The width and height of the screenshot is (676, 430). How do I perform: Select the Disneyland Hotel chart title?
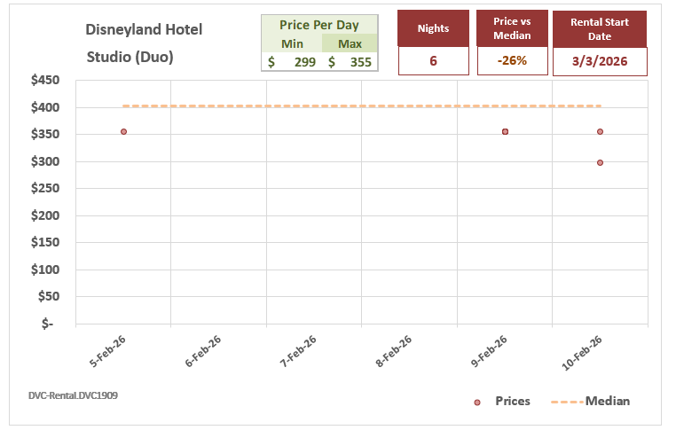144,29
